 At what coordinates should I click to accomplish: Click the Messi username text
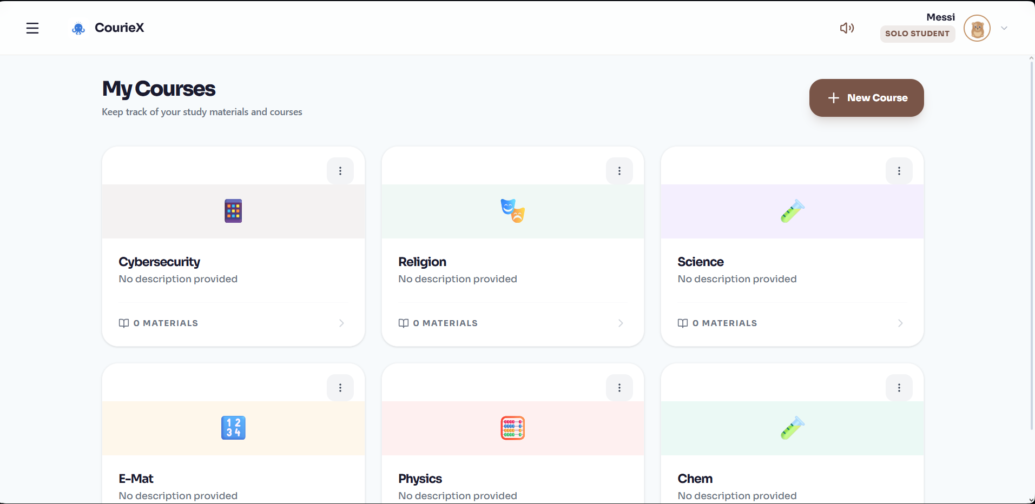click(x=941, y=17)
